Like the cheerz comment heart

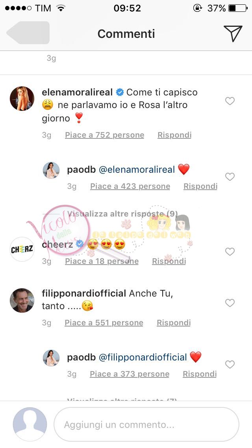(230, 252)
